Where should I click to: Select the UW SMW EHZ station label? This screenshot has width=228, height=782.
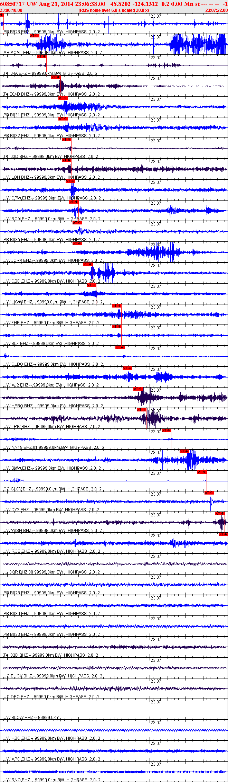tap(52, 468)
